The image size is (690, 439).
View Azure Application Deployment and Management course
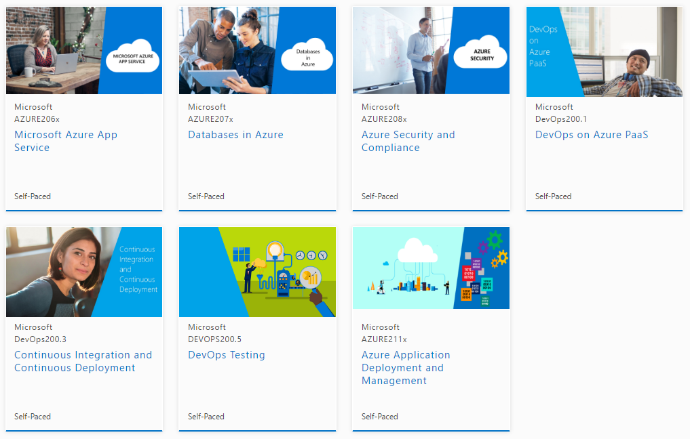click(405, 368)
